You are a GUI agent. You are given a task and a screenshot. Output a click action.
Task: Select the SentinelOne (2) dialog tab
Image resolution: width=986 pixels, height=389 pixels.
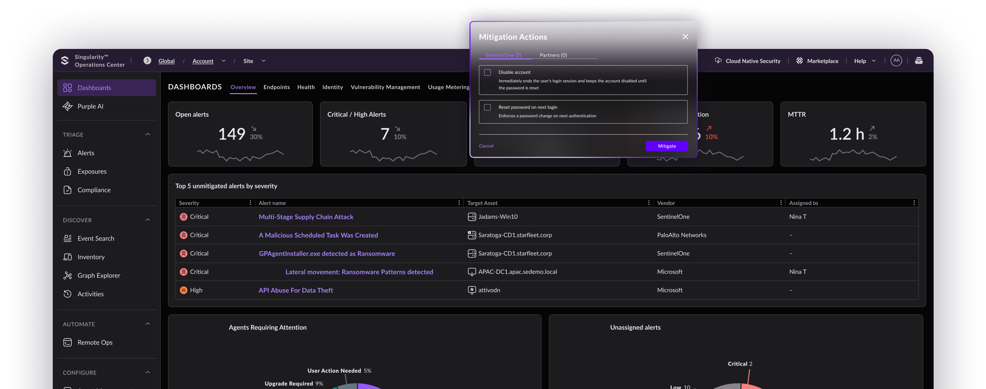(503, 55)
